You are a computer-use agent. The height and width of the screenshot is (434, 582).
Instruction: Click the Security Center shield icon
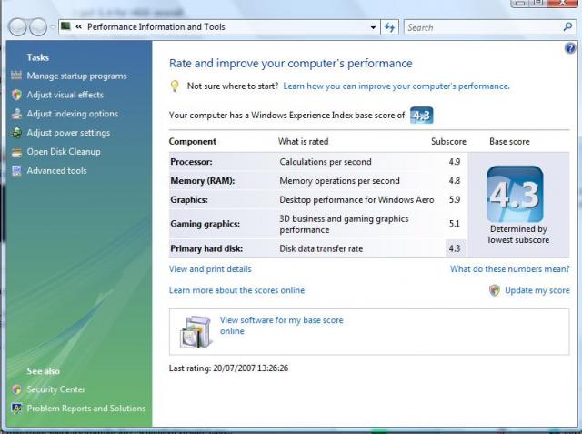coord(16,389)
